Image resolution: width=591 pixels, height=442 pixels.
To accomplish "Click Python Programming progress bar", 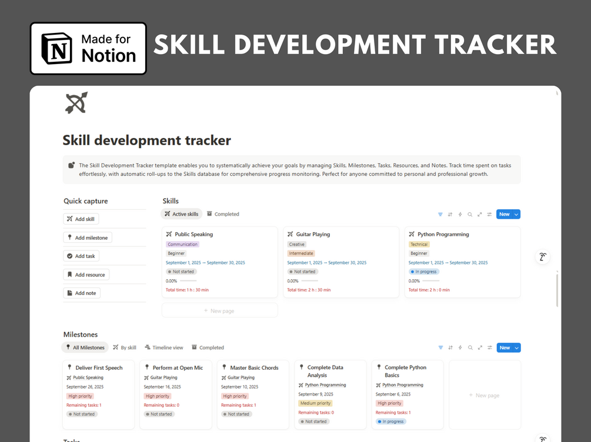I will coord(431,281).
